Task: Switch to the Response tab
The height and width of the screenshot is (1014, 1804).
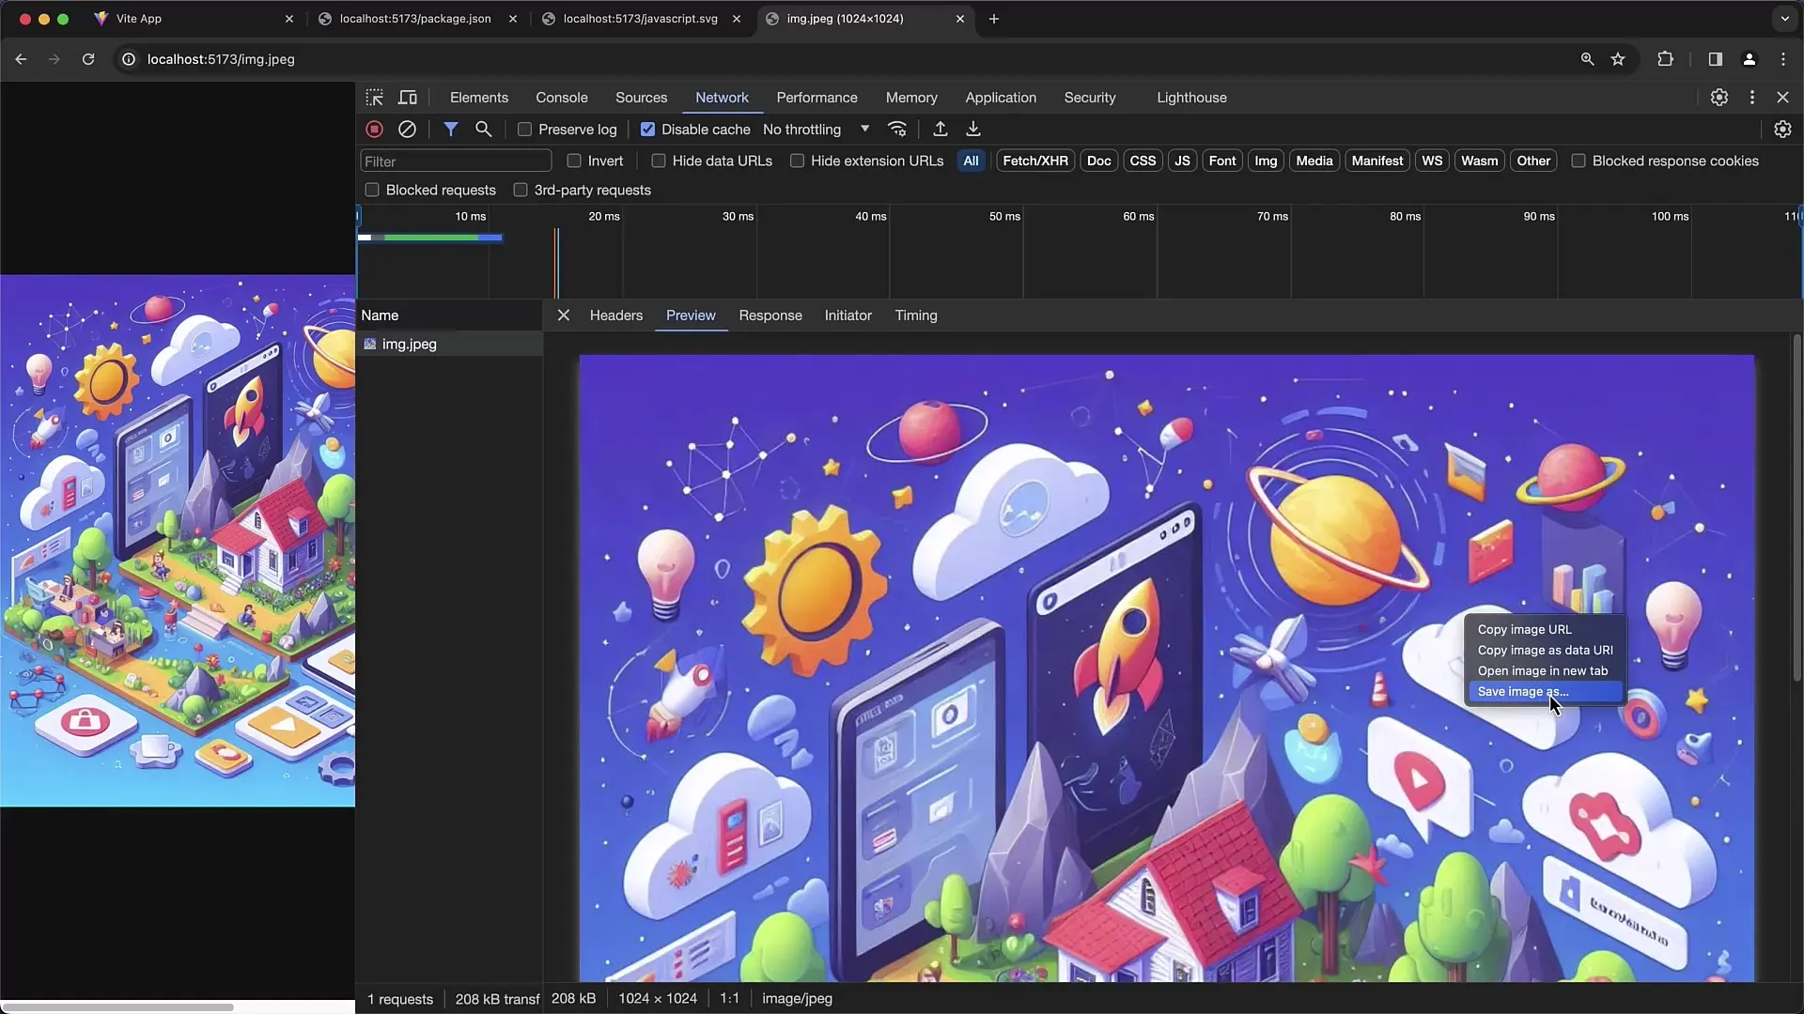Action: click(770, 315)
